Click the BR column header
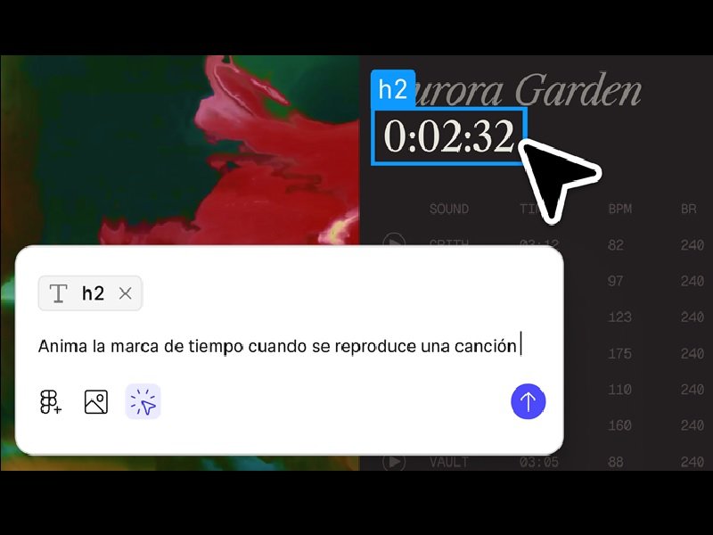 tap(688, 209)
